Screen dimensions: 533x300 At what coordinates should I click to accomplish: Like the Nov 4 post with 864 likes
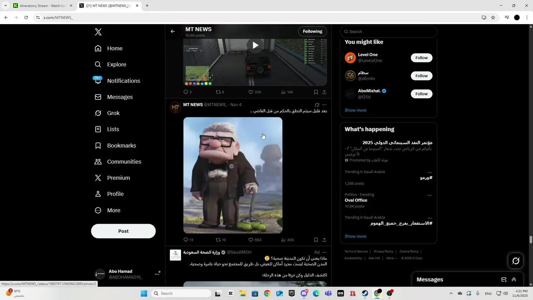coord(255,240)
